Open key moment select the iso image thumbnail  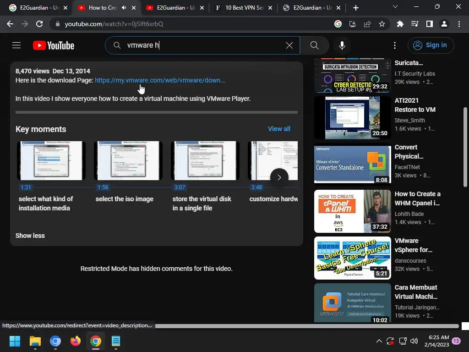click(x=128, y=160)
